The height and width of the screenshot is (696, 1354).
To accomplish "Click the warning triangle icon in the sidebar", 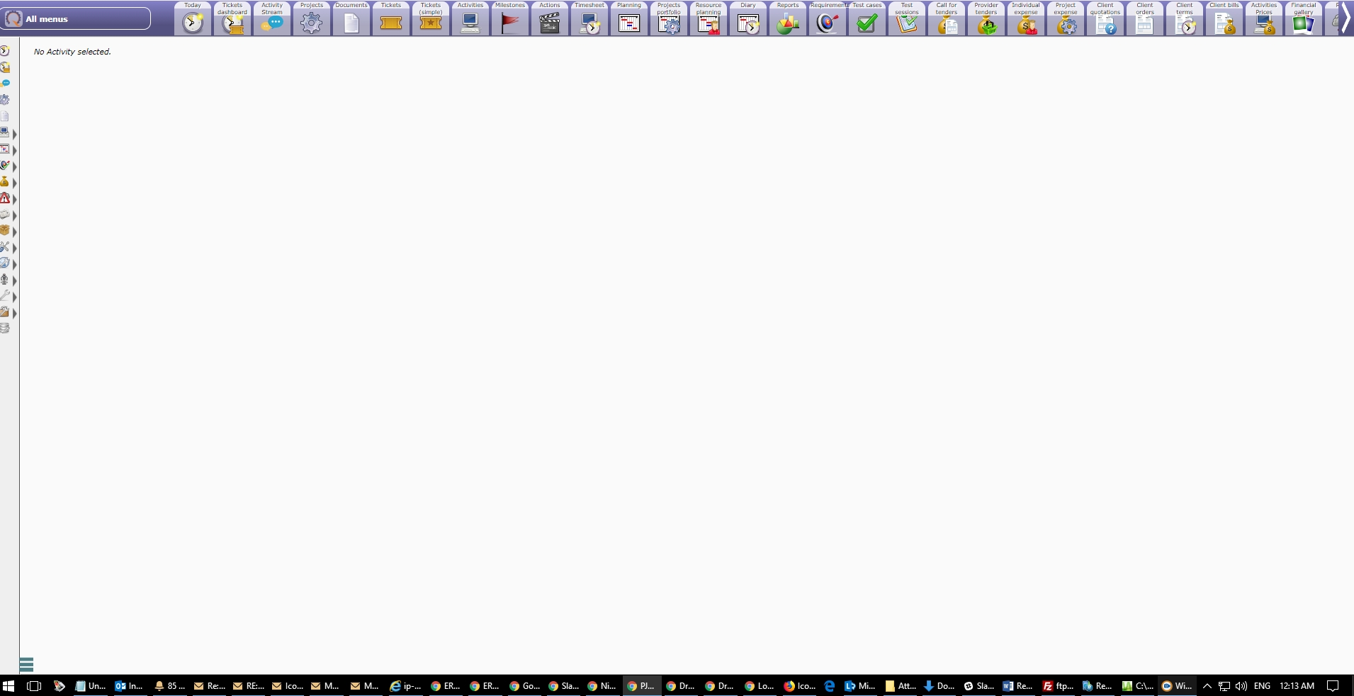I will click(x=5, y=198).
